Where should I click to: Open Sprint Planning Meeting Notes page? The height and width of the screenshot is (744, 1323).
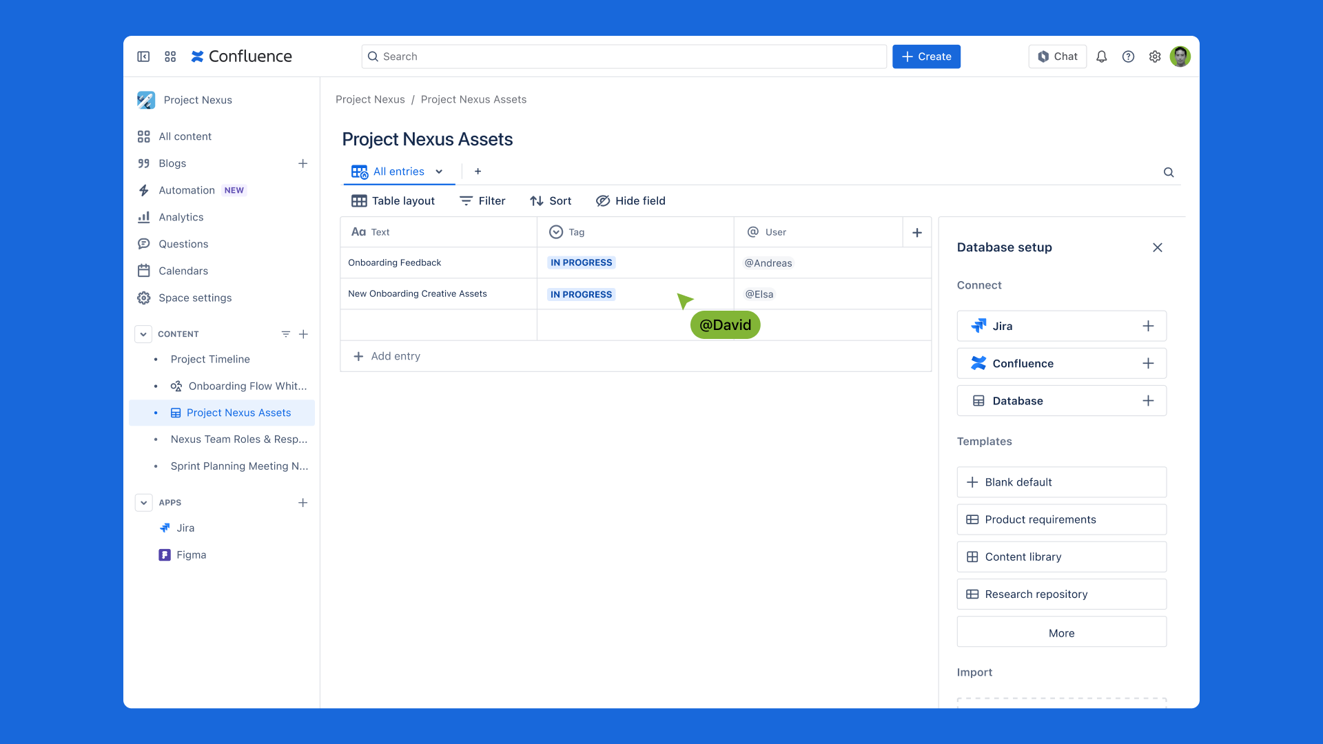tap(240, 466)
